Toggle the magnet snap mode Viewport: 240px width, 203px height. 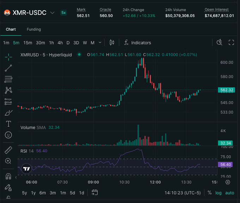click(8, 176)
